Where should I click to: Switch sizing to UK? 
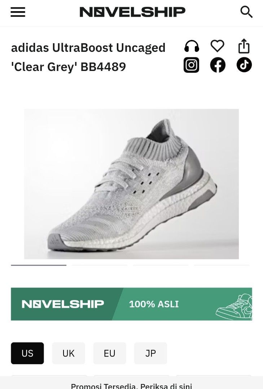pos(69,353)
